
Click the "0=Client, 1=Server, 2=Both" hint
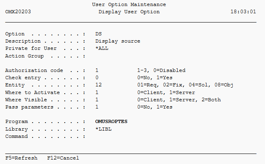179,100
